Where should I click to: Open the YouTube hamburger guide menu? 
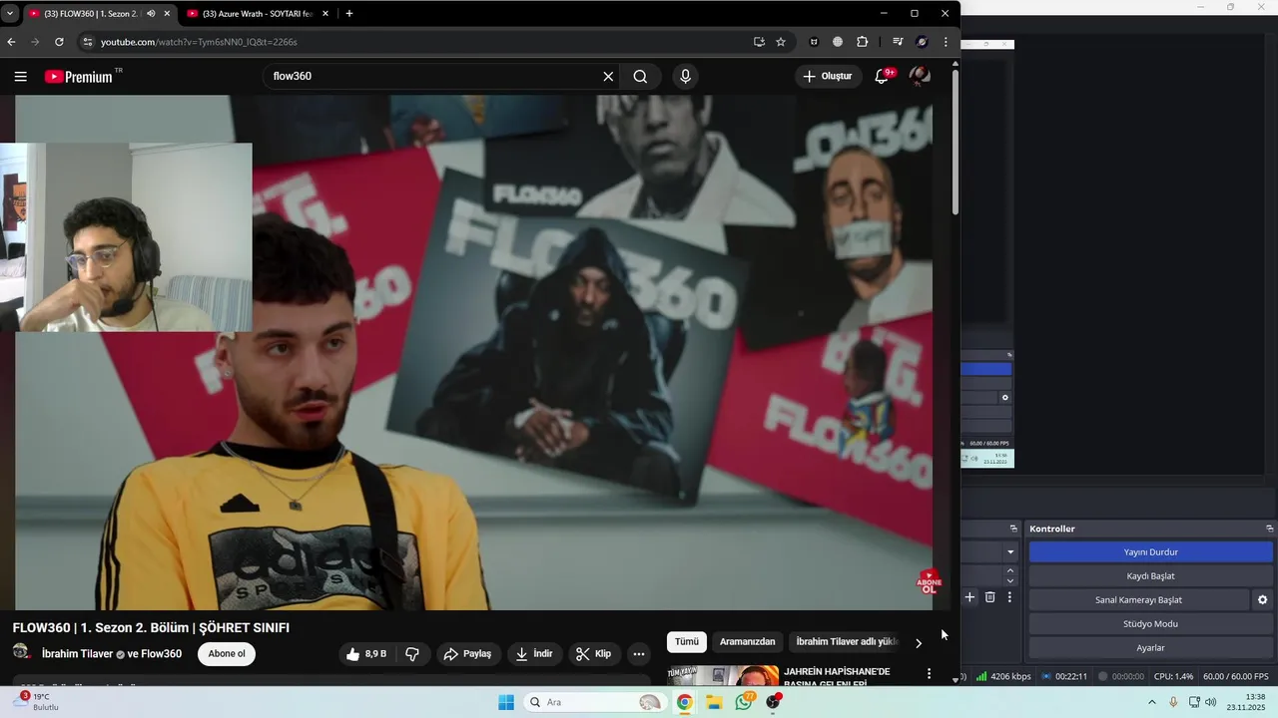pyautogui.click(x=20, y=77)
